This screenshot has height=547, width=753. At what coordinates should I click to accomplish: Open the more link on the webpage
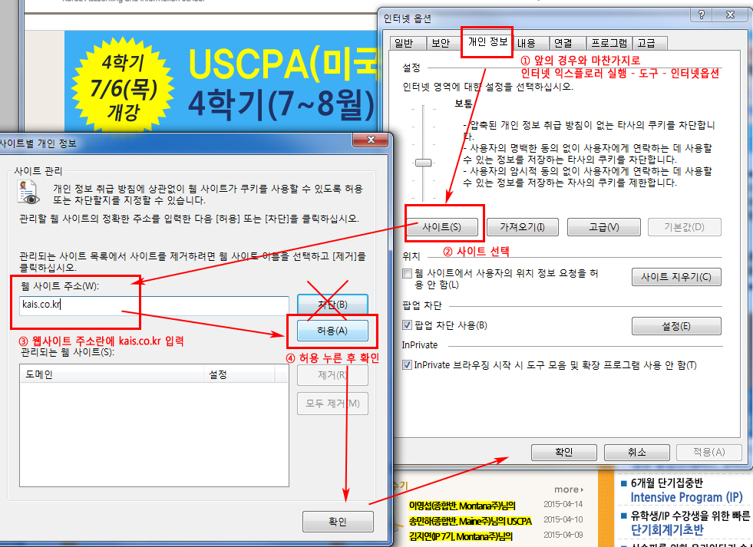tap(569, 489)
